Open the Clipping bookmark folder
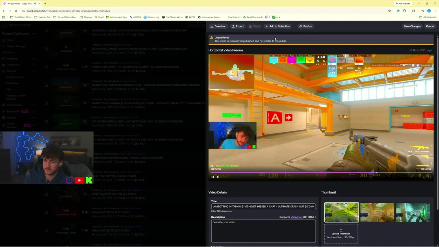 pos(85,17)
